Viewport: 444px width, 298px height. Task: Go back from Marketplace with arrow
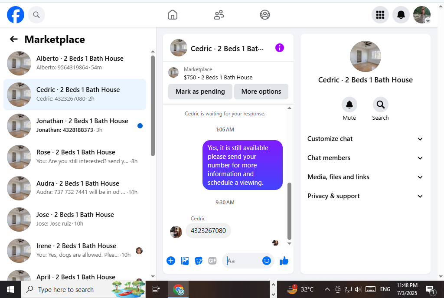pyautogui.click(x=13, y=39)
